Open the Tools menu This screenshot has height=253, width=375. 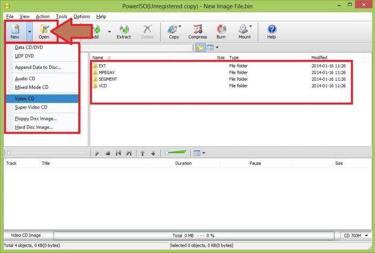click(62, 17)
